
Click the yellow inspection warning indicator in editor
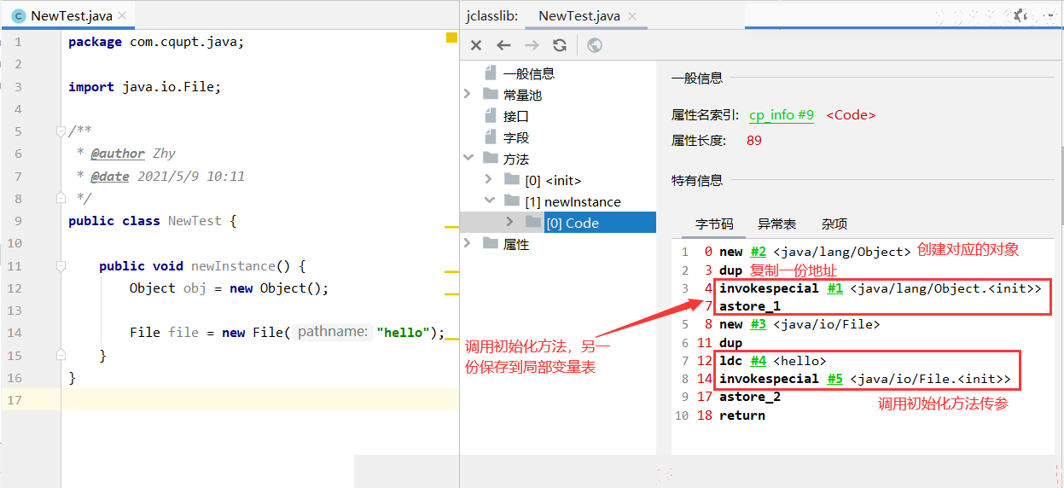coord(451,38)
